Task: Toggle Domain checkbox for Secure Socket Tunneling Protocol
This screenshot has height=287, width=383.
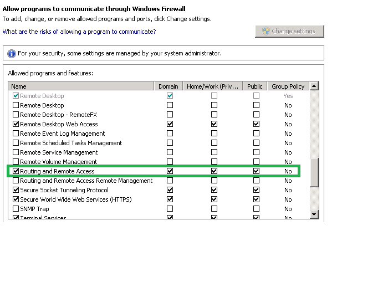Action: pos(170,190)
